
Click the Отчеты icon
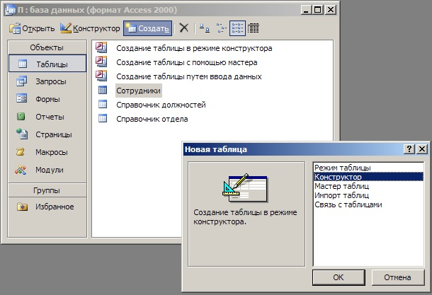pos(21,117)
